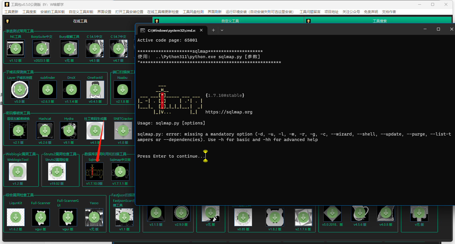
Task: Open the subfinder tool icon
Action: [x=48, y=90]
